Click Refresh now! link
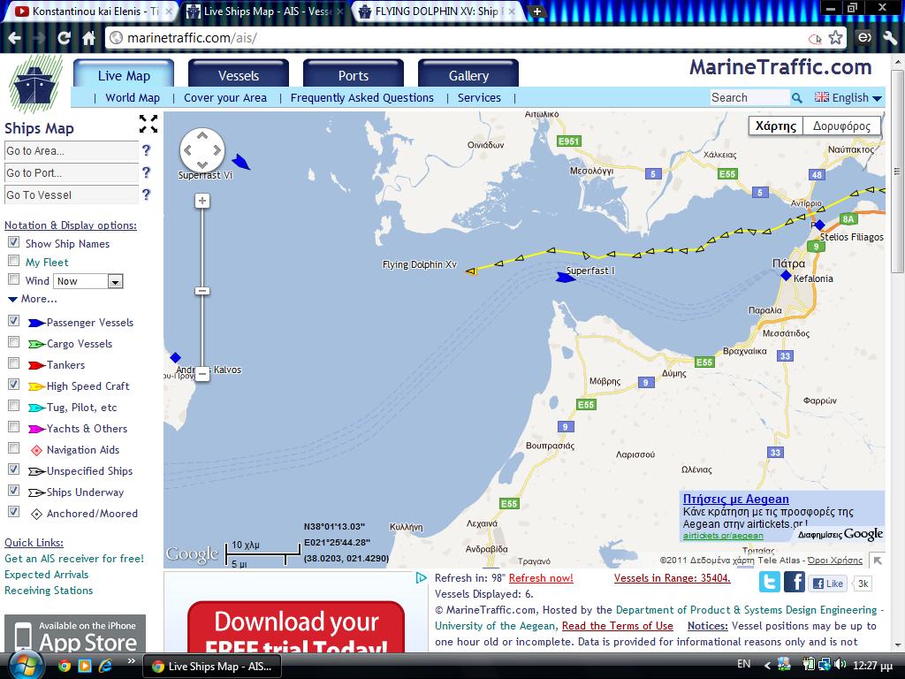Screen dimensions: 905x679 (541, 578)
